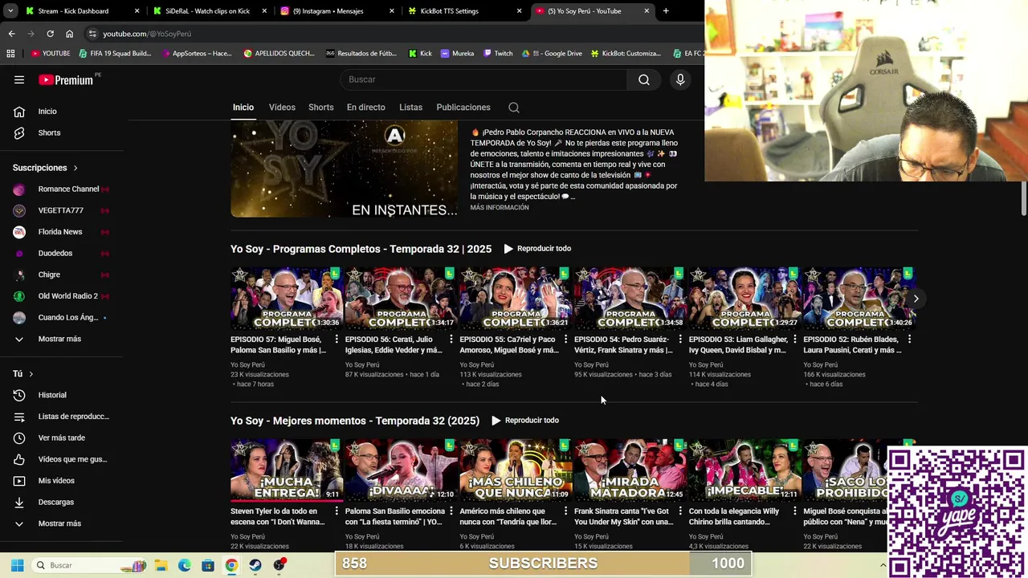The height and width of the screenshot is (578, 1028).
Task: Play Episodio 56 Cerati, Julio Iglesias thumbnail
Action: [401, 299]
